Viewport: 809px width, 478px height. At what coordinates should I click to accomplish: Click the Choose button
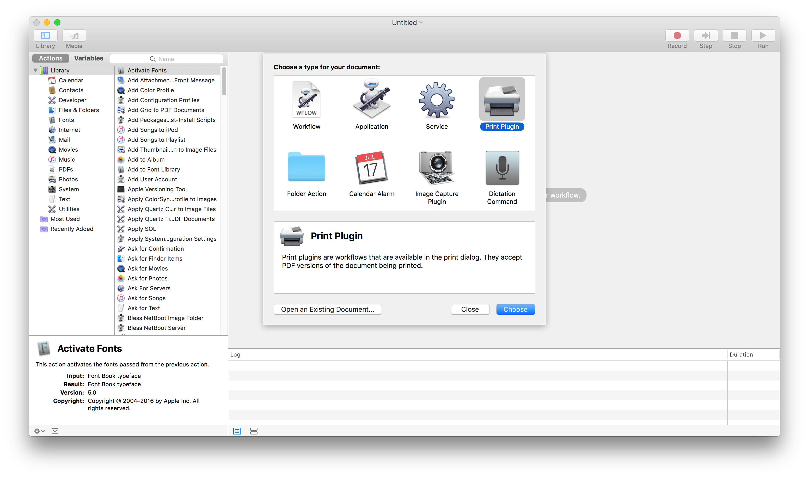tap(515, 309)
